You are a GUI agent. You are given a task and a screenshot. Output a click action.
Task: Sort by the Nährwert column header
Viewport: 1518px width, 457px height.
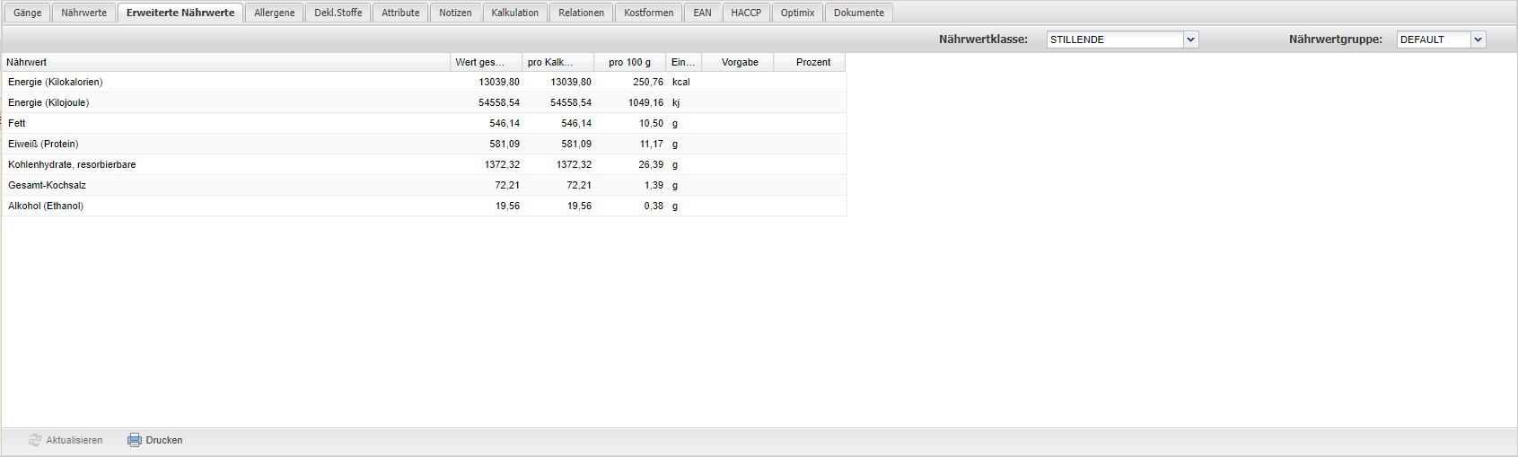tap(224, 62)
